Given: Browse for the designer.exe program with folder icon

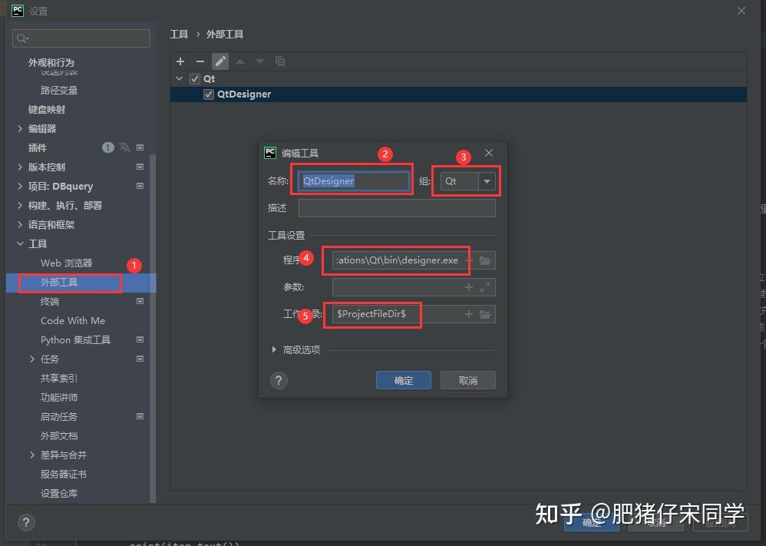Looking at the screenshot, I should click(485, 260).
